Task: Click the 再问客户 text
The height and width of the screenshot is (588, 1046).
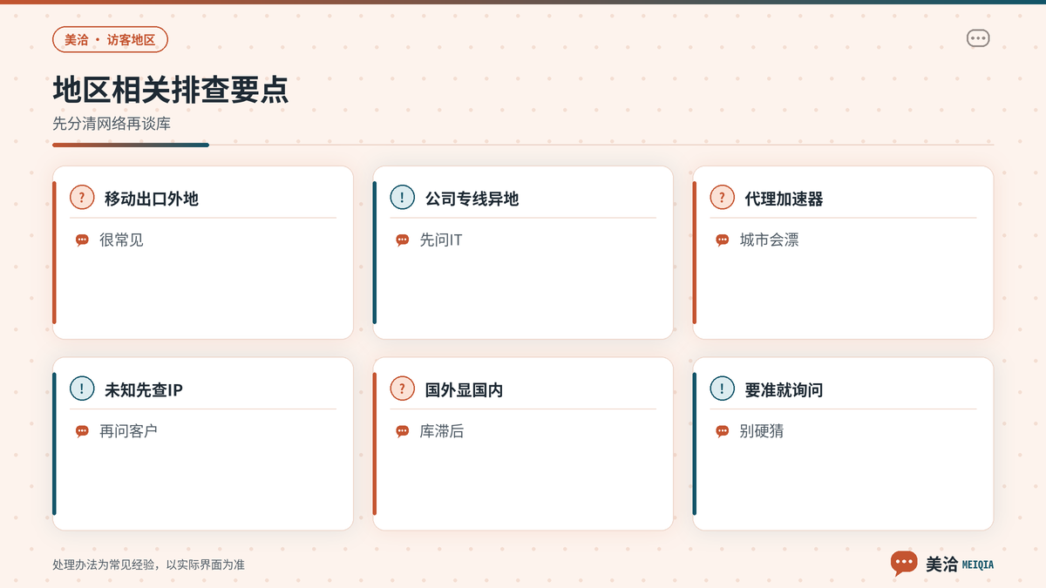Action: coord(128,430)
